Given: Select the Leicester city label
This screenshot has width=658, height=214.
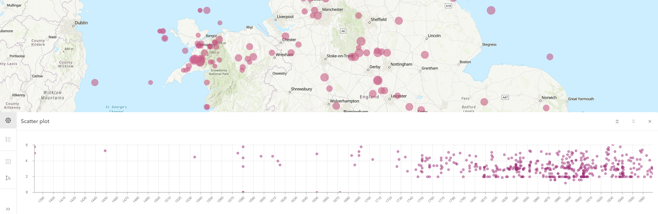Looking at the screenshot, I should click(x=399, y=96).
